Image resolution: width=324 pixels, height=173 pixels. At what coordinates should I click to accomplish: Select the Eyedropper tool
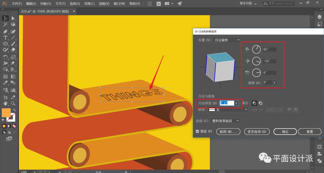(5, 83)
